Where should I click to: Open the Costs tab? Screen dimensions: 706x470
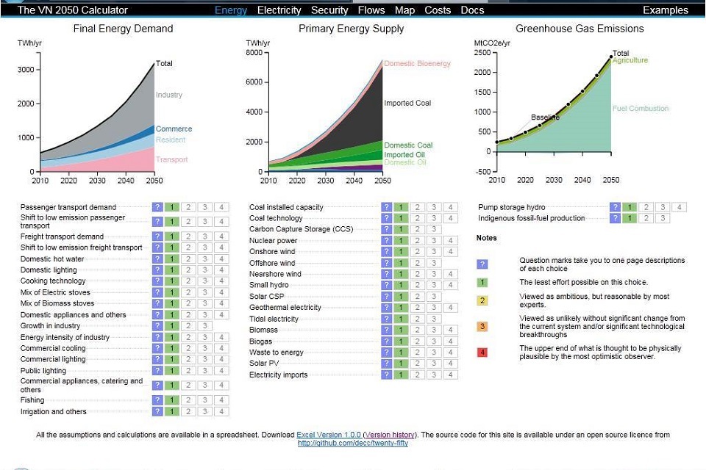point(438,10)
